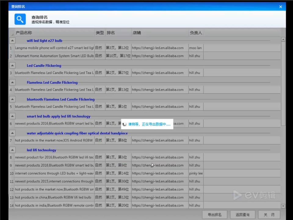Image resolution: width=293 pixels, height=220 pixels.
Task: Close the 查询排名 window with the X
Action: (x=280, y=7)
